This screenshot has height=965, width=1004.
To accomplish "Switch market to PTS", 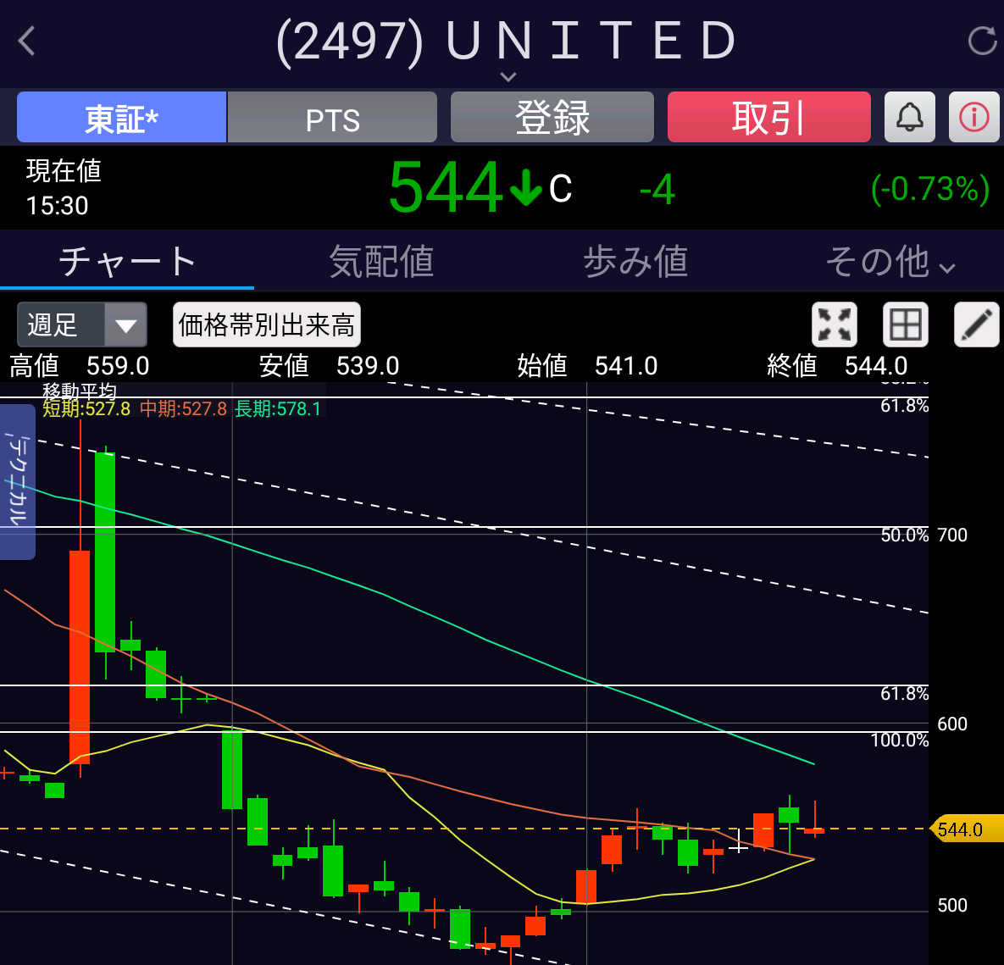I will click(332, 118).
